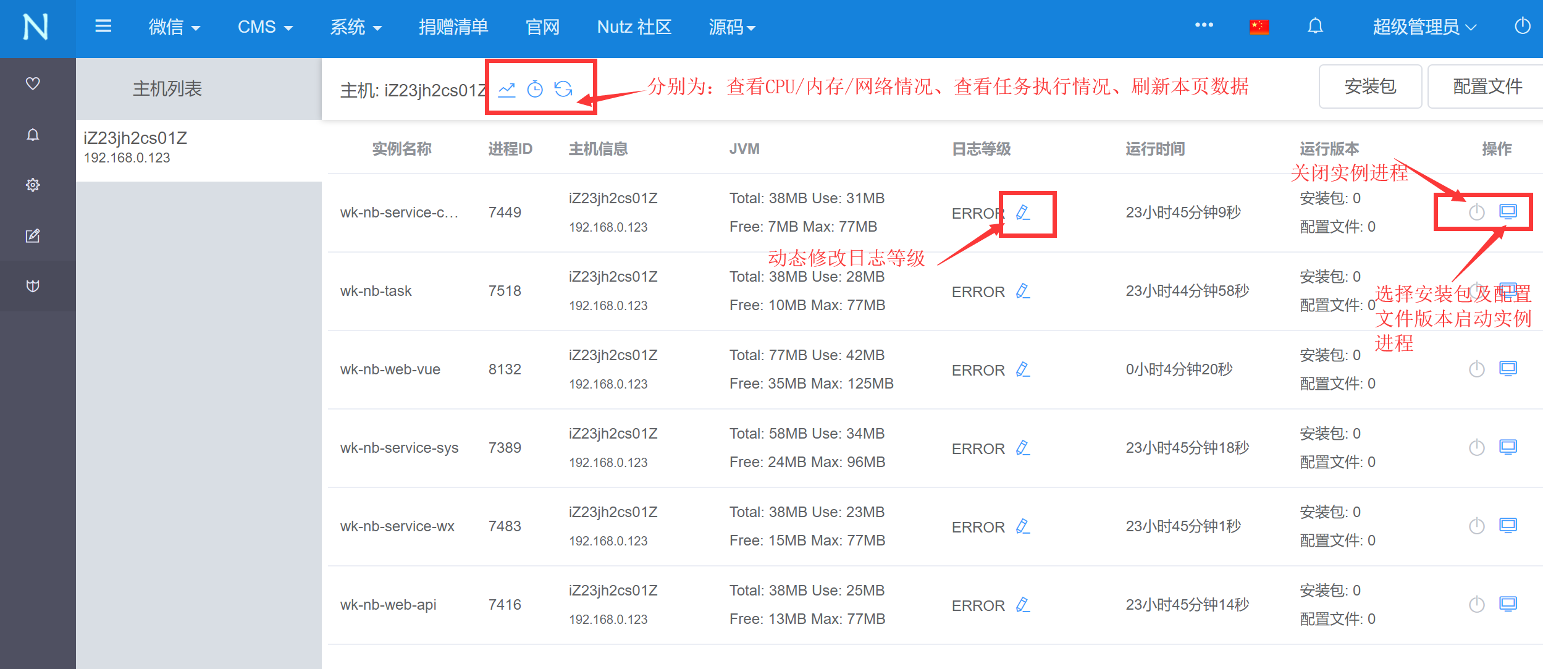Click the 实例名称 column header
The height and width of the screenshot is (669, 1543).
coord(402,149)
